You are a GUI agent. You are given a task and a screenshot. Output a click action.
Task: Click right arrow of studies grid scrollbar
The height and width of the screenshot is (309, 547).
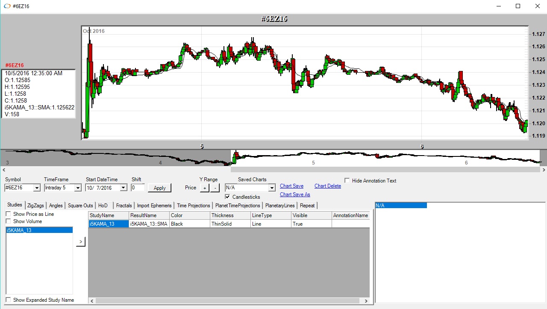(x=366, y=301)
